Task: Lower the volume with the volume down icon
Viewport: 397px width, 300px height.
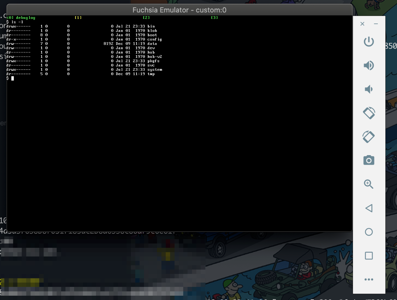Action: click(x=369, y=89)
